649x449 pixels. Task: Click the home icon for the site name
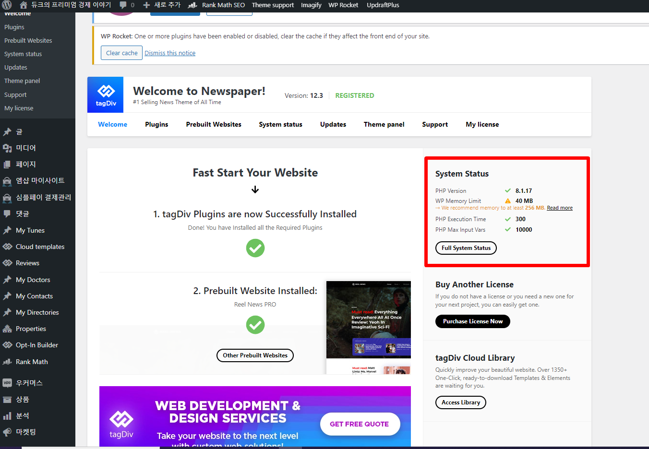23,5
